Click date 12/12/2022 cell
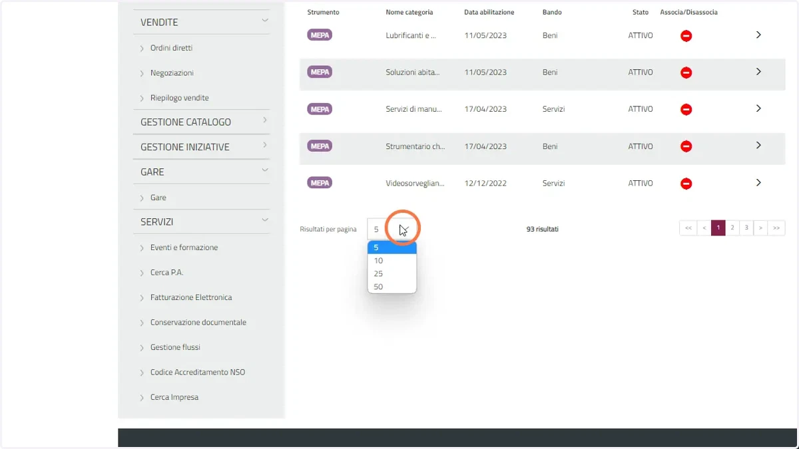799x449 pixels. (x=485, y=183)
